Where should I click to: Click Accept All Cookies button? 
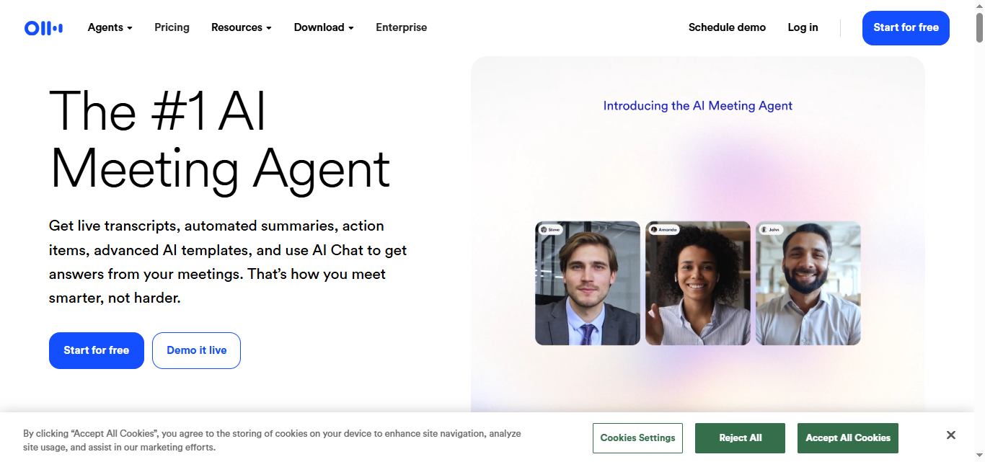click(848, 438)
